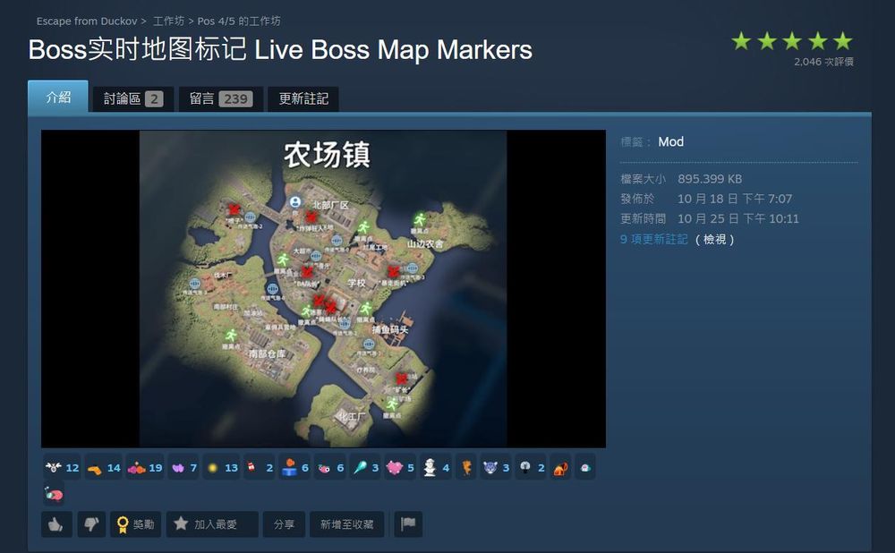Click the purple award with count 7

(183, 468)
